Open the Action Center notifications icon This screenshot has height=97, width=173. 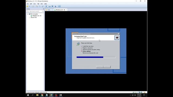144,95
